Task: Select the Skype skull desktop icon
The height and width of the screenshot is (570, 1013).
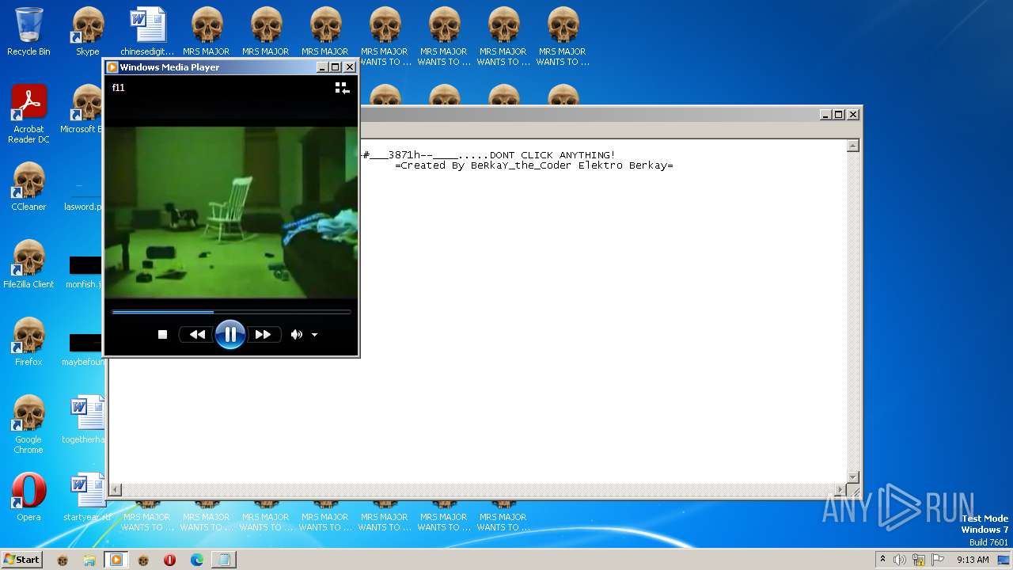Action: point(88,32)
